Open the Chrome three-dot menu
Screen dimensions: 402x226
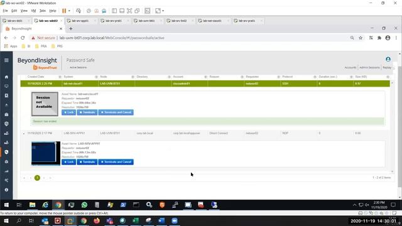tap(396, 38)
